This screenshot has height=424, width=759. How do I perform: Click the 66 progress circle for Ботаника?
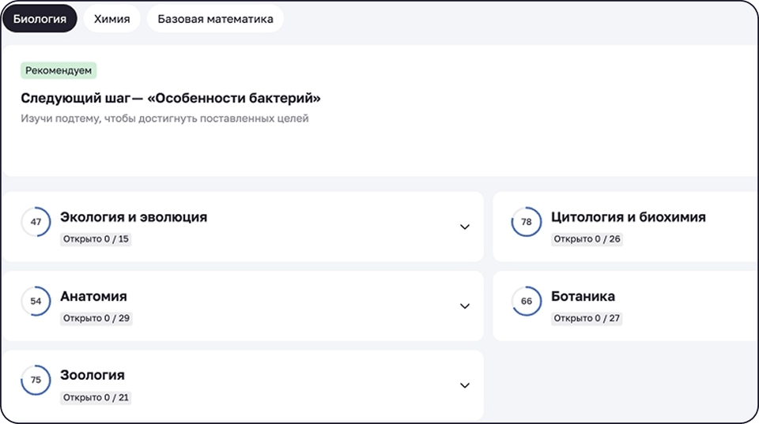point(527,301)
